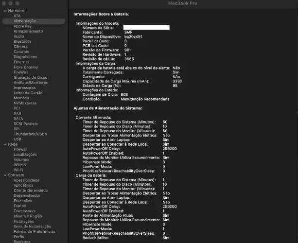298x243 pixels.
Task: Open Gráficos/Monitores info
Action: (x=31, y=83)
